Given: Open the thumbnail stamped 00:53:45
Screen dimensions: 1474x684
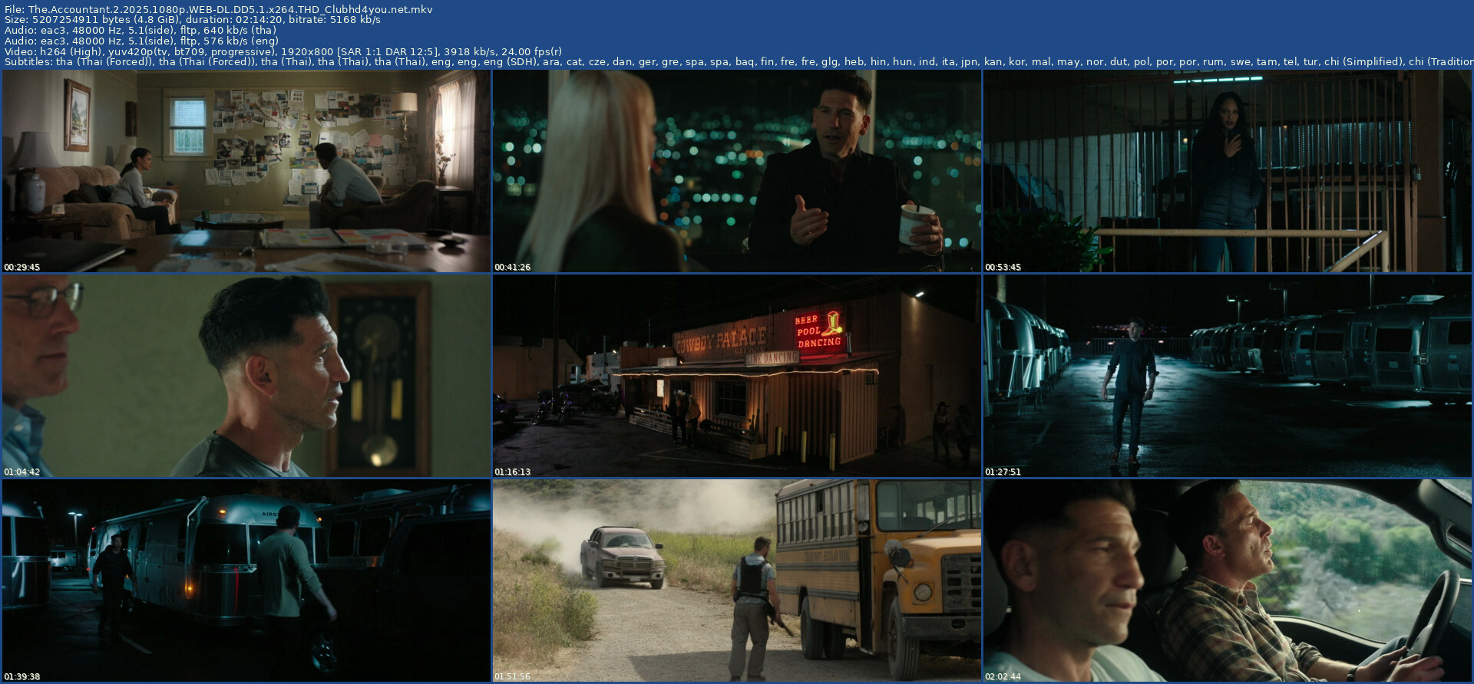Looking at the screenshot, I should pyautogui.click(x=1228, y=171).
